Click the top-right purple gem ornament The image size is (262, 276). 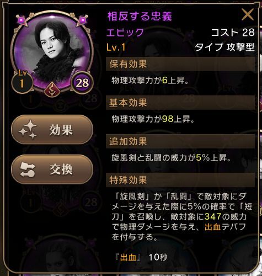coord(82,20)
